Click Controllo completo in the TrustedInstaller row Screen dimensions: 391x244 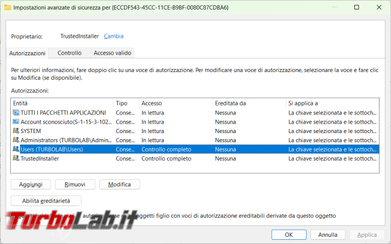click(x=166, y=158)
